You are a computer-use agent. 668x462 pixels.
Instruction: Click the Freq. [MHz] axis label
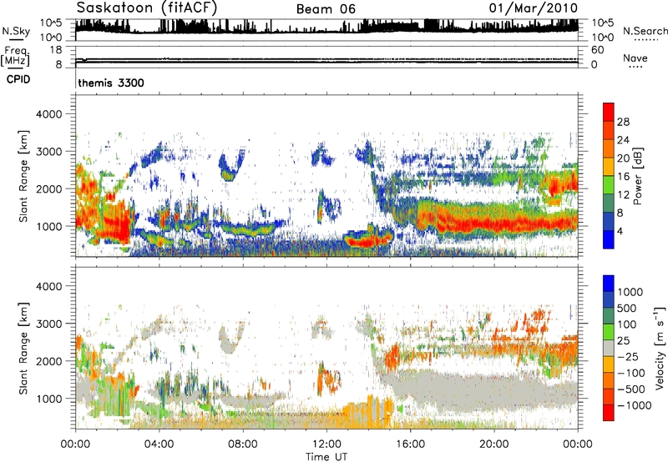tap(15, 57)
